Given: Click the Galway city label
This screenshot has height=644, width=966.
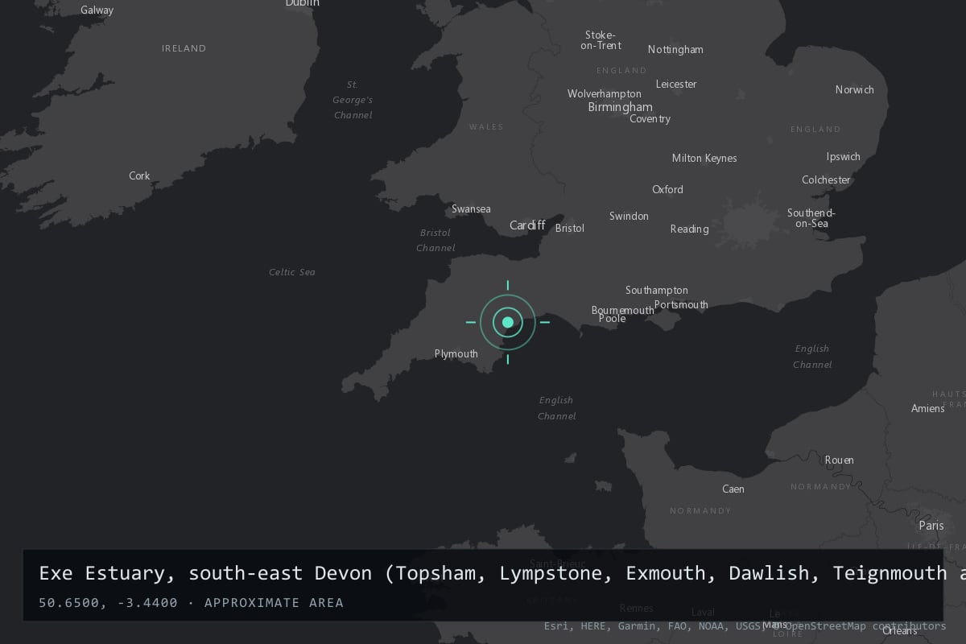Looking at the screenshot, I should 97,10.
